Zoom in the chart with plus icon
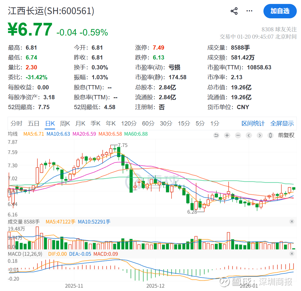The image size is (301, 291). 227,135
